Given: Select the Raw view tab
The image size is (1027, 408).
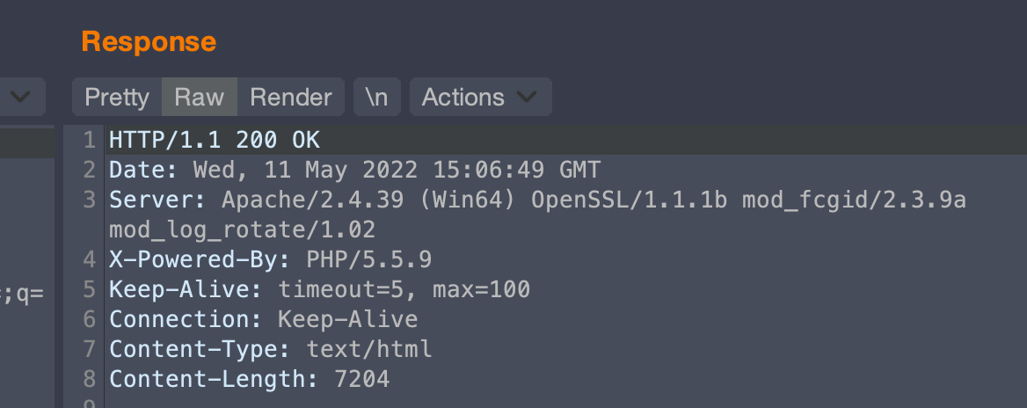Looking at the screenshot, I should 200,97.
